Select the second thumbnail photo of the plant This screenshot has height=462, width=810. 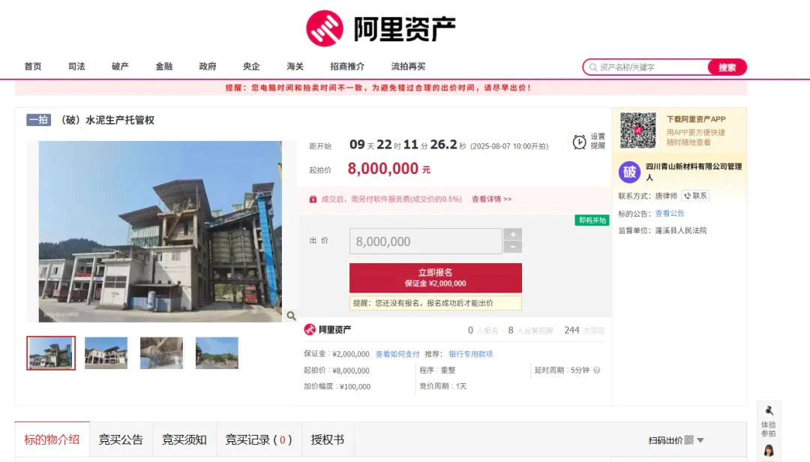pos(106,352)
